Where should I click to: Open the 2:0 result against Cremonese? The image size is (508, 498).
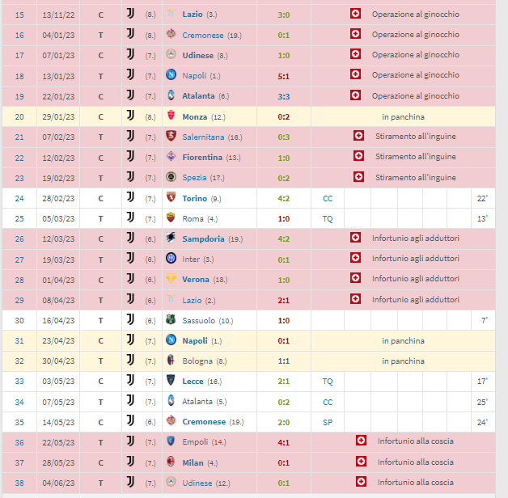[x=283, y=423]
